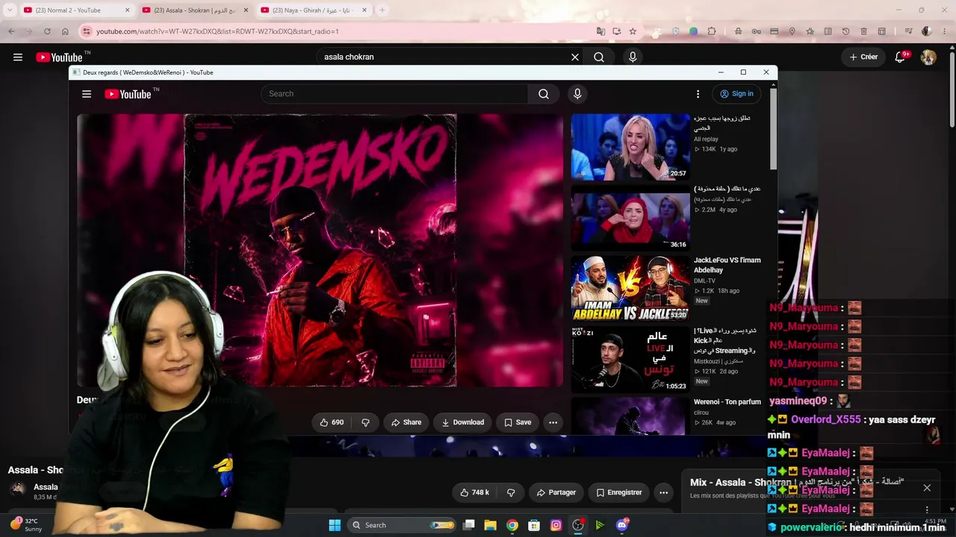Click the Chrome address bar URL

pos(217,31)
